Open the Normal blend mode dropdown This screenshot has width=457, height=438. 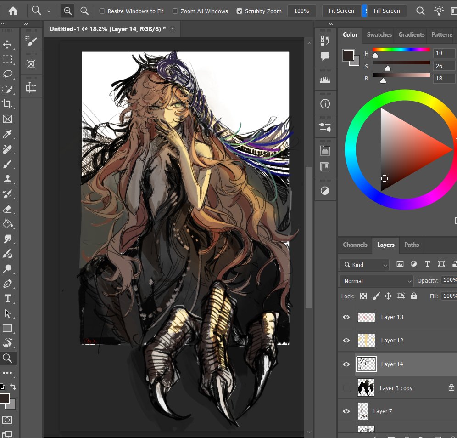[377, 281]
